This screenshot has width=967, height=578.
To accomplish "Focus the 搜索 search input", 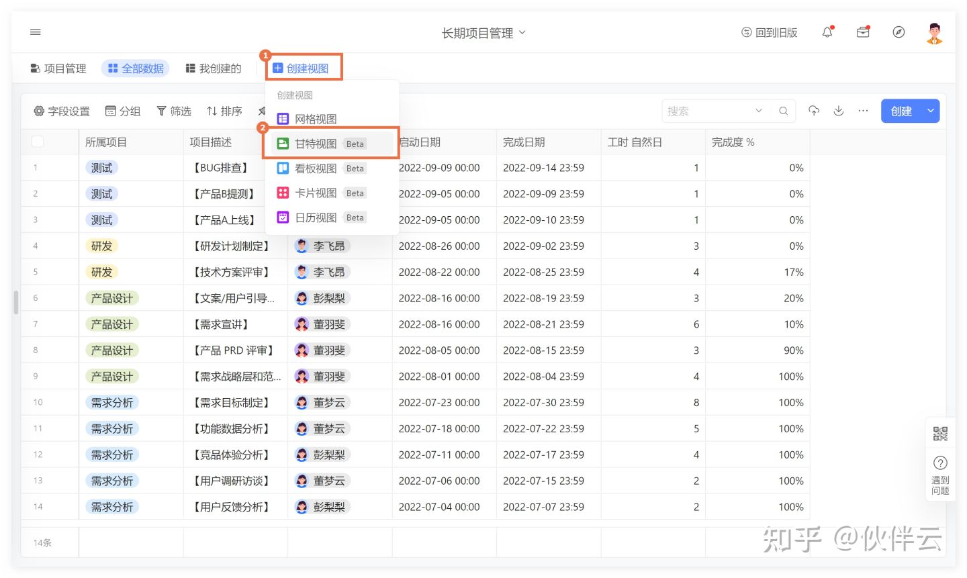I will (705, 111).
